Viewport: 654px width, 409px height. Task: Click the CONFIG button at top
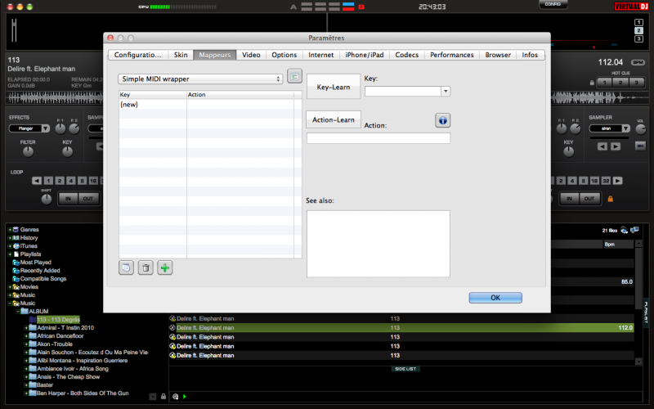tap(553, 4)
